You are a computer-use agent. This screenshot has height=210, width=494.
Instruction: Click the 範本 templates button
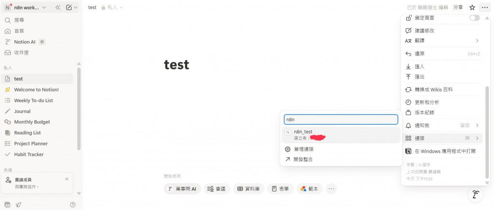tap(309, 189)
